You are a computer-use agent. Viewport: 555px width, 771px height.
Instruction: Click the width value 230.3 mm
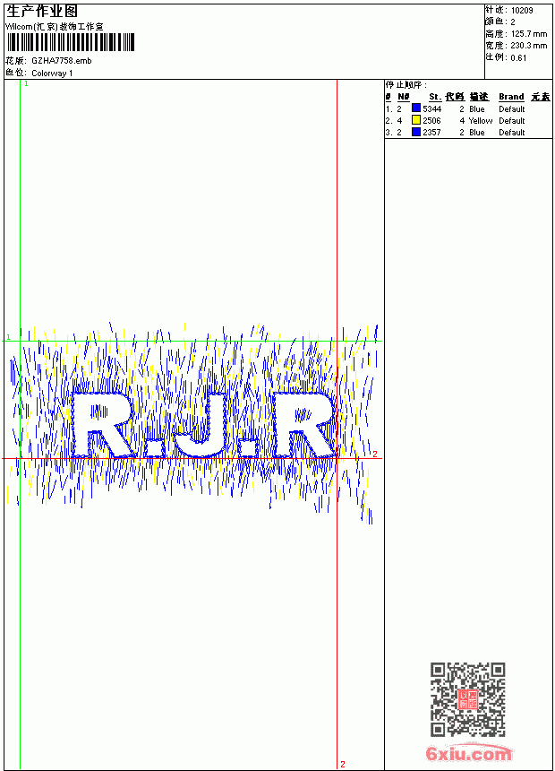pyautogui.click(x=529, y=46)
